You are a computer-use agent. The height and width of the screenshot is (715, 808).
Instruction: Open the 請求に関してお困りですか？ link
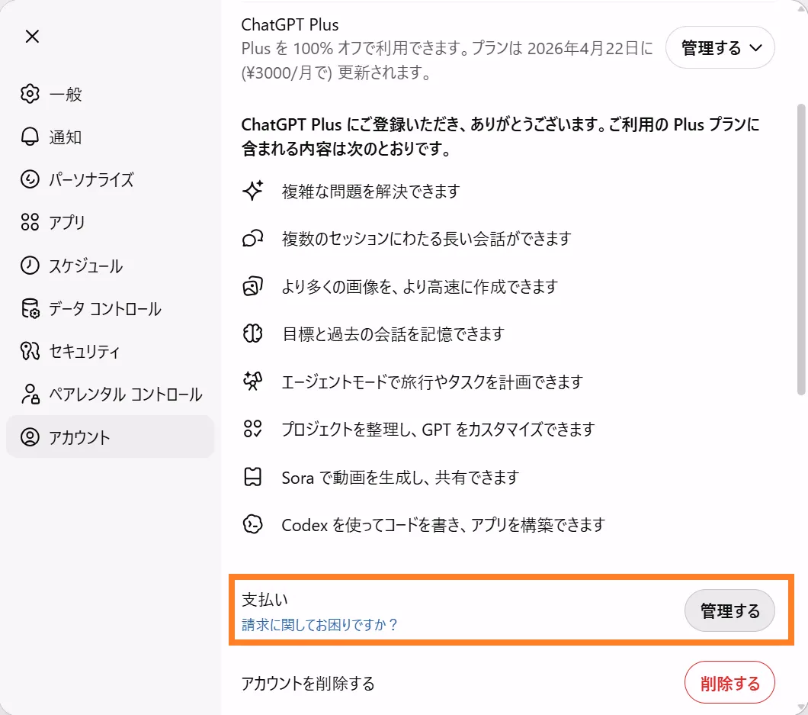pyautogui.click(x=320, y=625)
